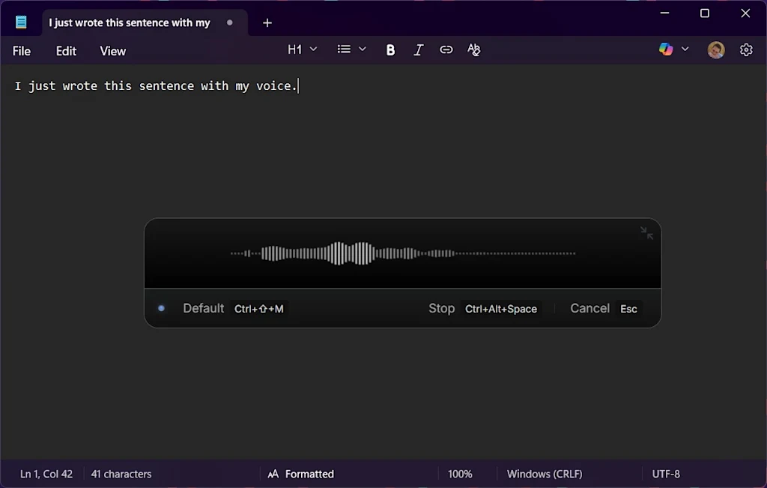Screen dimensions: 767x488
Task: Open Notepad settings
Action: click(746, 49)
